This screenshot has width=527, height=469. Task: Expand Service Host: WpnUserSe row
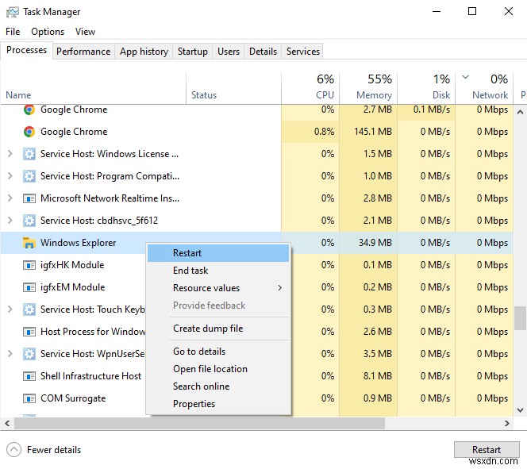click(10, 354)
